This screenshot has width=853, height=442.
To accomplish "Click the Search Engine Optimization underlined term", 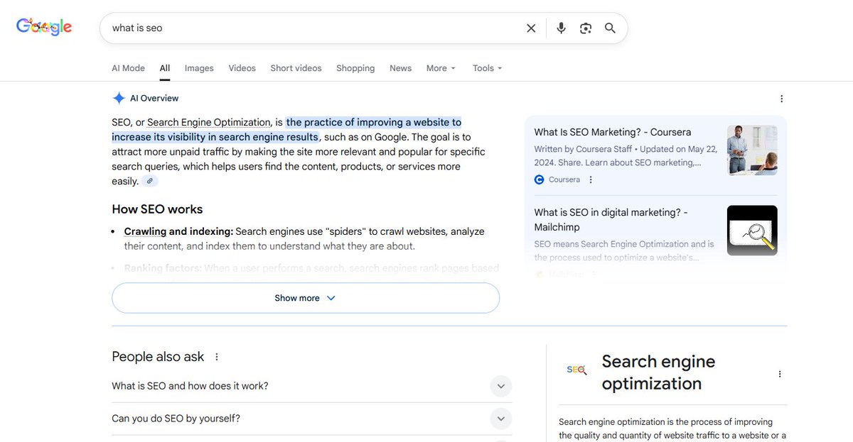I will (209, 122).
